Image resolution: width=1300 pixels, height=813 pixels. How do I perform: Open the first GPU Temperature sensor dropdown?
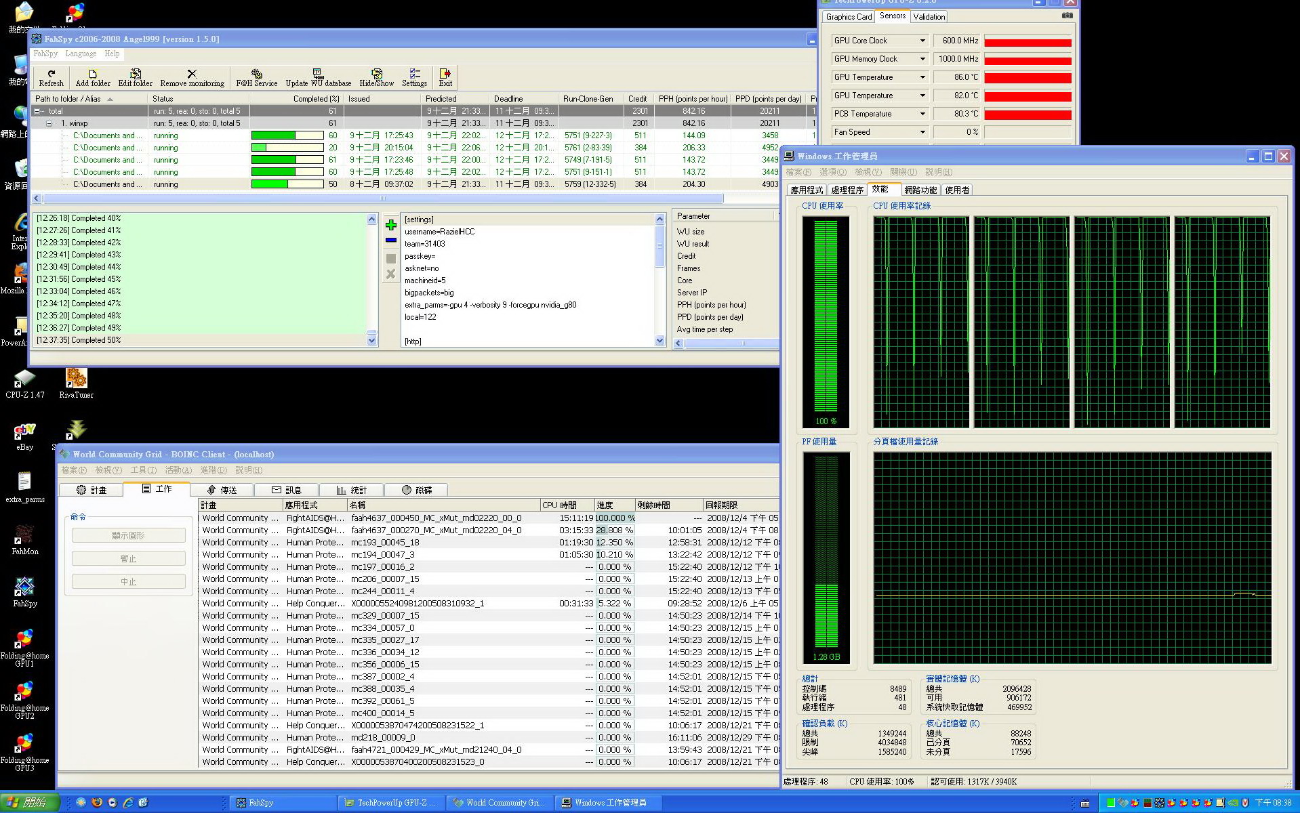(x=922, y=77)
